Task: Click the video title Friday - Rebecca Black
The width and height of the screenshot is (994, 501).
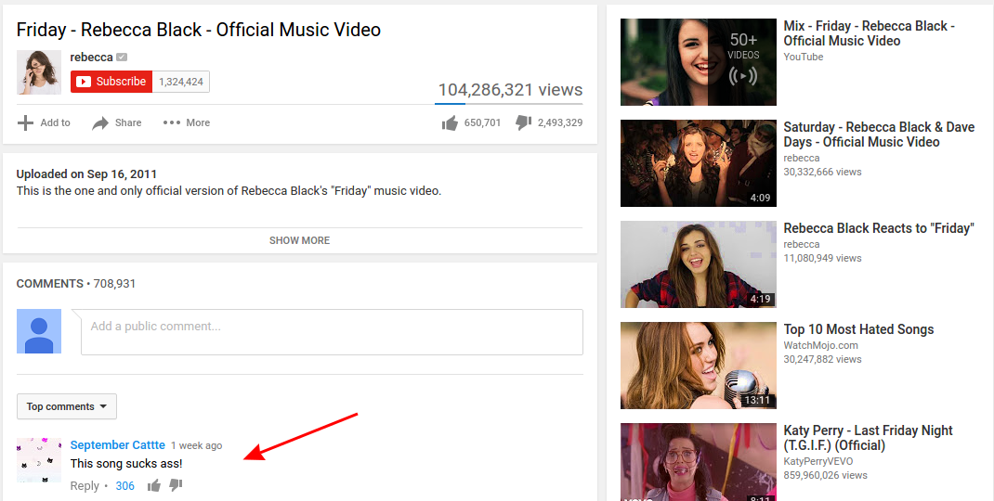Action: click(x=199, y=30)
